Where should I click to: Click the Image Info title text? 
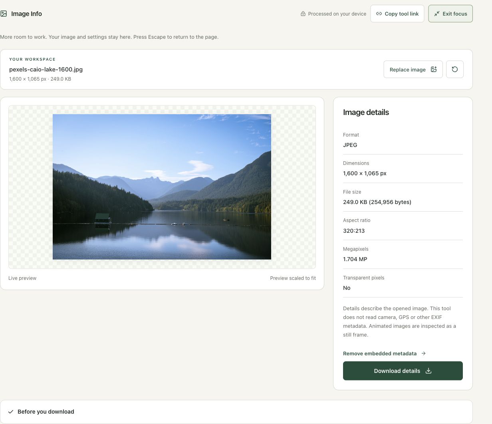26,14
